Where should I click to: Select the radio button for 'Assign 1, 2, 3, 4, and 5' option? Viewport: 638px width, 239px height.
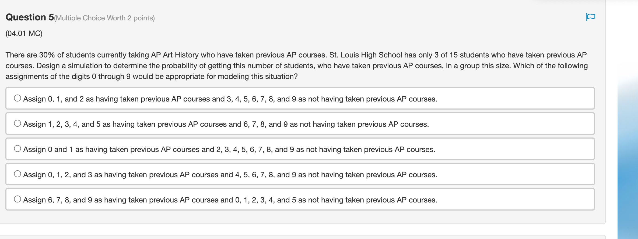point(17,124)
